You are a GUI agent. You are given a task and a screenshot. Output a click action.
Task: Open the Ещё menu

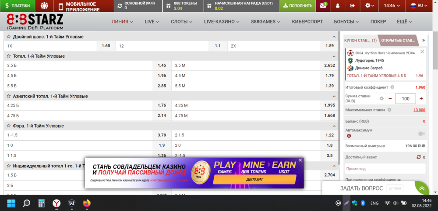point(404,21)
